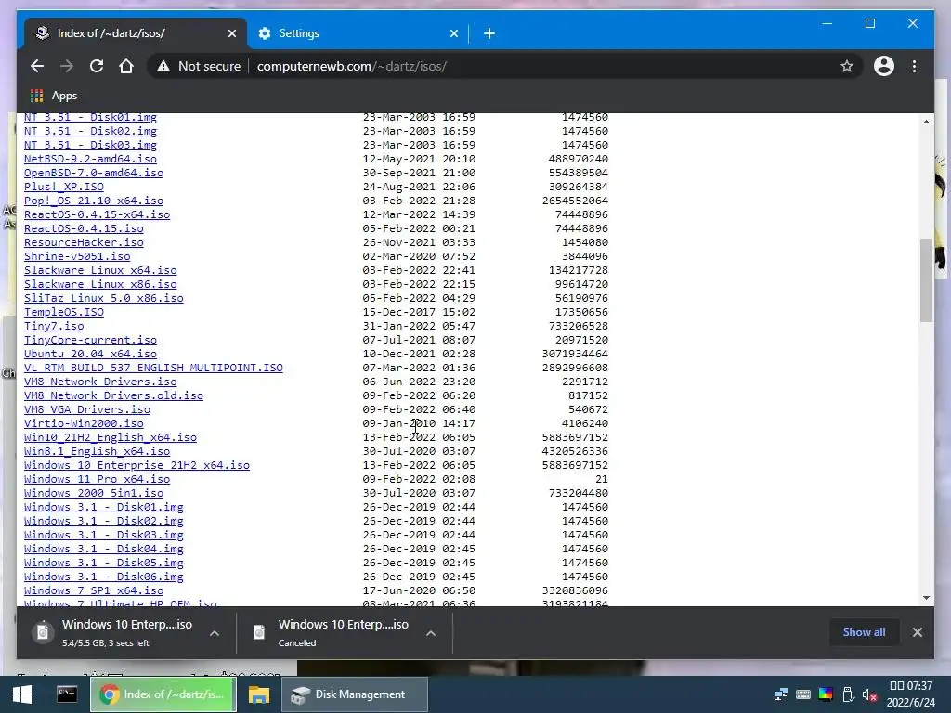This screenshot has width=951, height=713.
Task: Close the Index of /~dartz/isos/ tab
Action: (231, 33)
